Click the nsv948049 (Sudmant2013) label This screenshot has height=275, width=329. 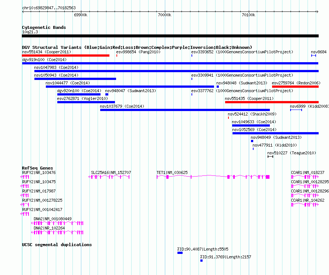pos(276,137)
